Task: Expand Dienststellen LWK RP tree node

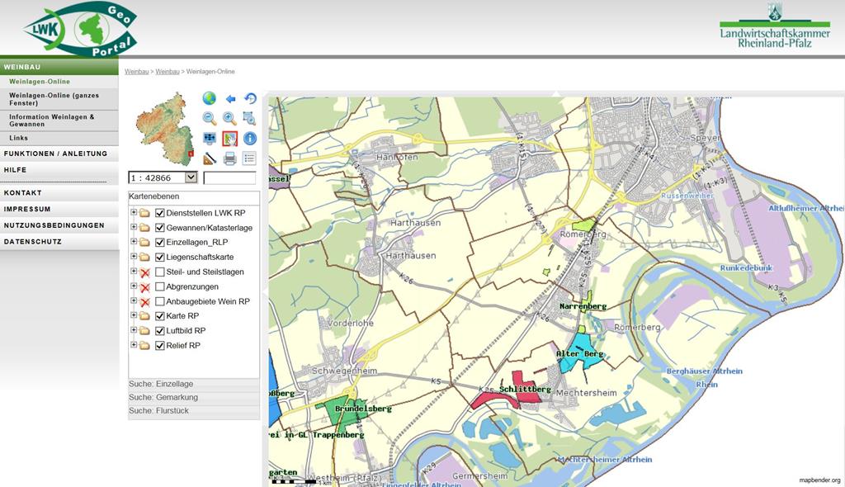Action: (x=134, y=212)
